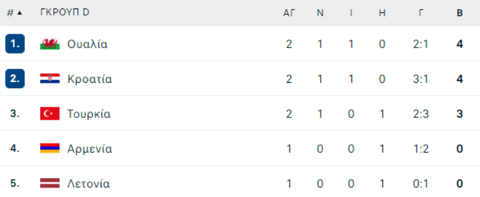Click the Croatia flag icon
Screen dimensions: 480x197
[x=50, y=78]
